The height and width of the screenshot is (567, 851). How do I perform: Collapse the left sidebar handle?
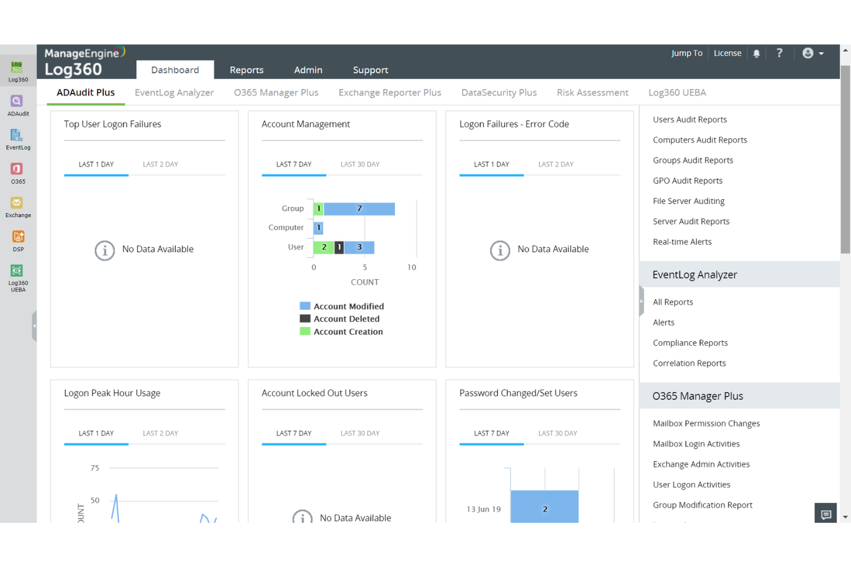coord(34,326)
